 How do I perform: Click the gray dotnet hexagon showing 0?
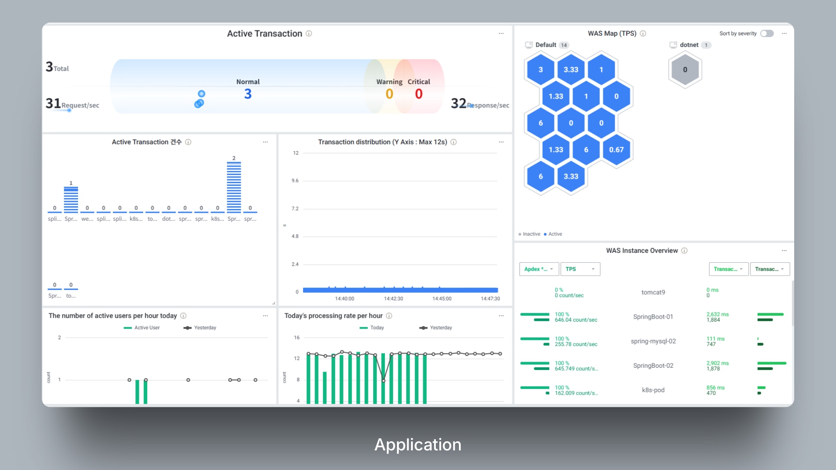[685, 70]
